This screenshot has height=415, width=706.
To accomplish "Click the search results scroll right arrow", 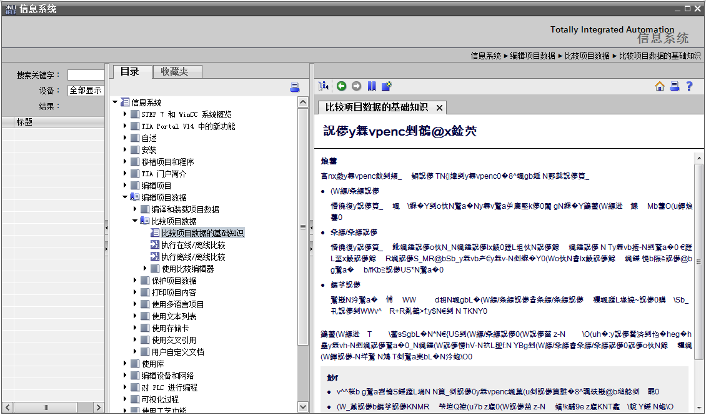I will [x=99, y=407].
